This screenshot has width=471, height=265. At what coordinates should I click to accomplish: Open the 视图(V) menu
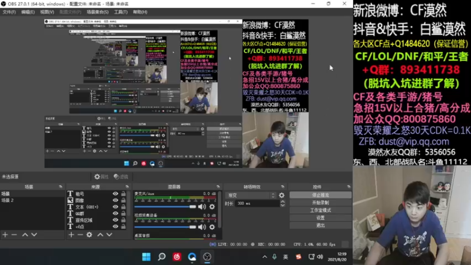click(x=47, y=12)
